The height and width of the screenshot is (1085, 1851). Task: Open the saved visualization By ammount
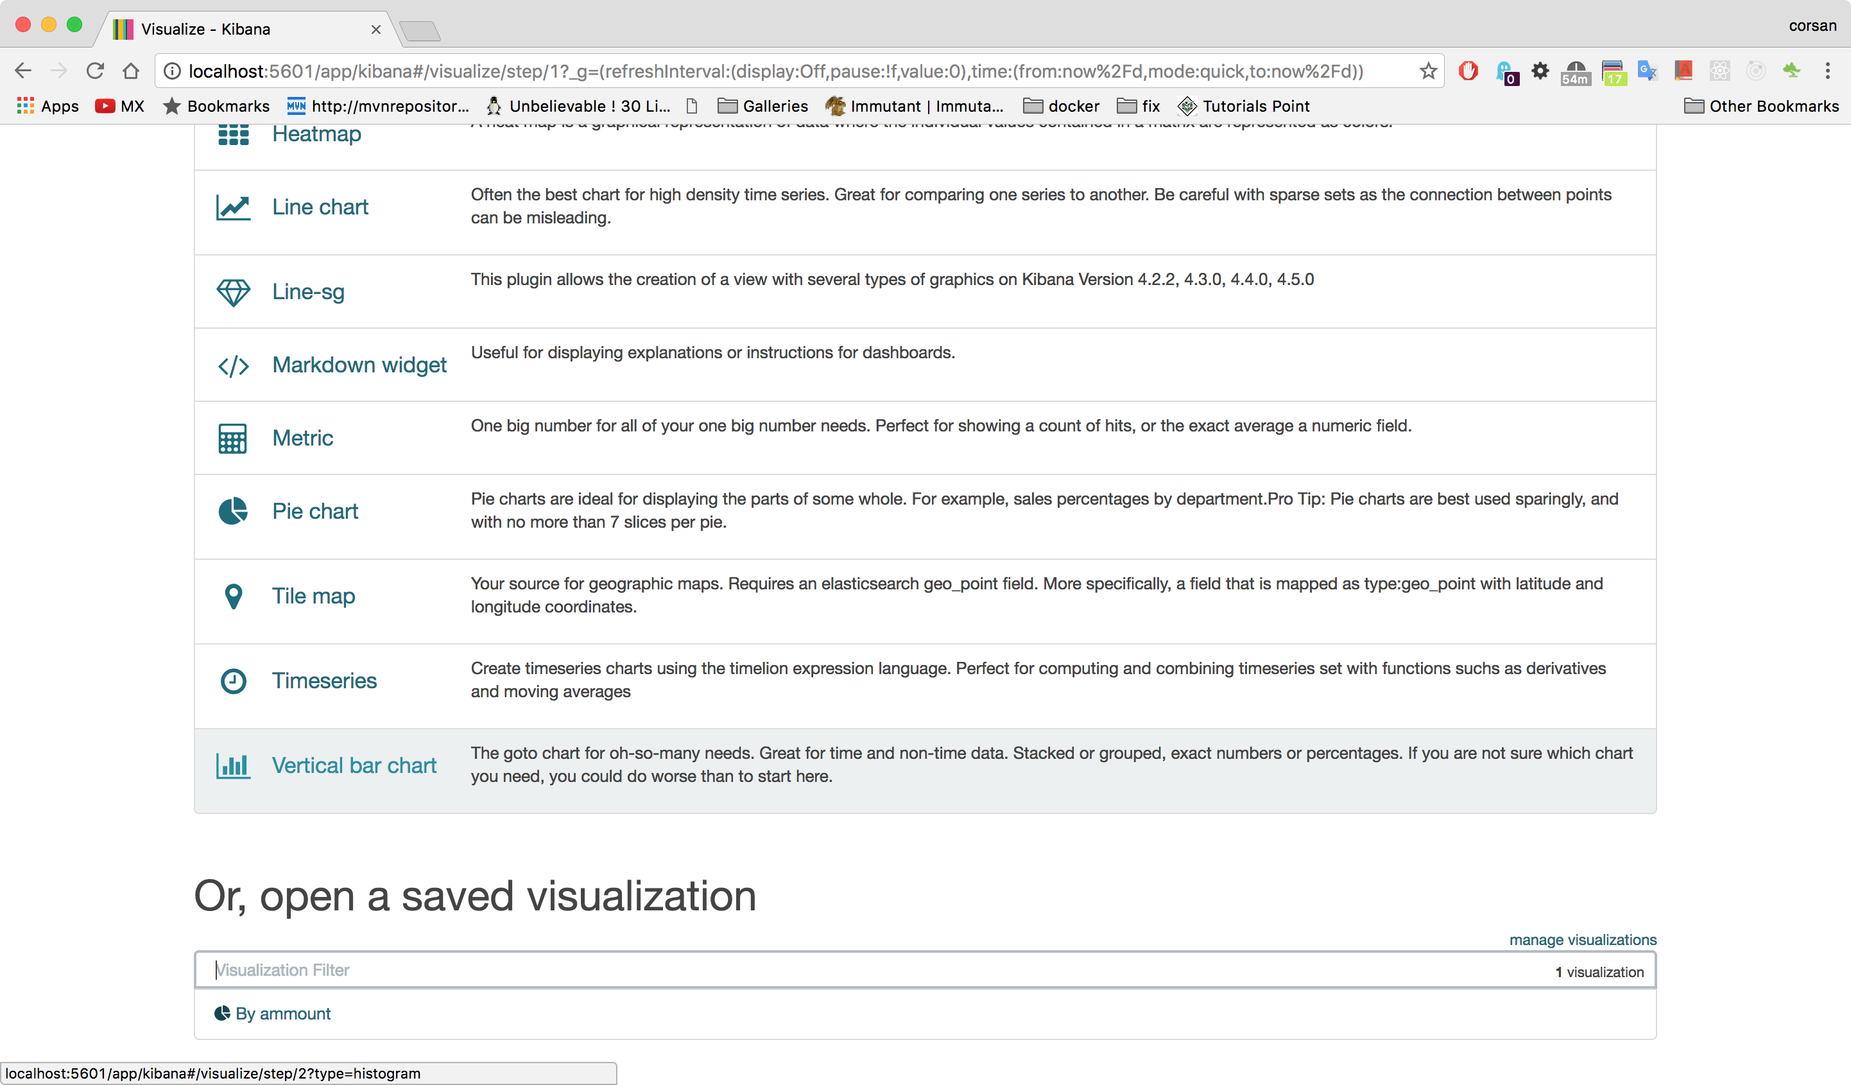pos(283,1014)
